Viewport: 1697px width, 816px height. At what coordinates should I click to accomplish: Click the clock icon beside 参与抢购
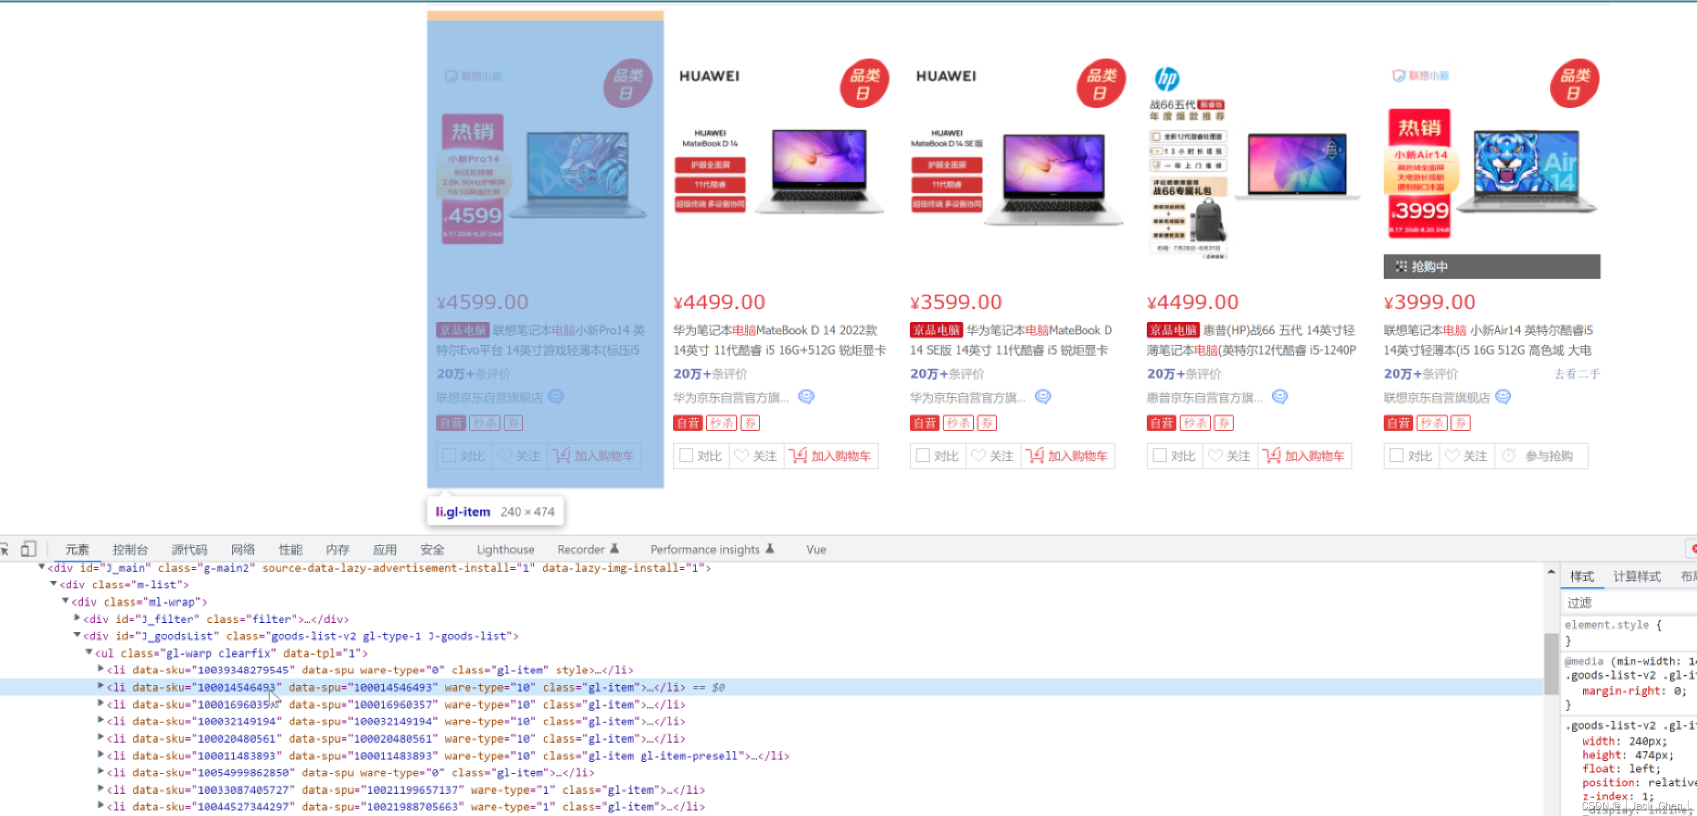point(1508,456)
